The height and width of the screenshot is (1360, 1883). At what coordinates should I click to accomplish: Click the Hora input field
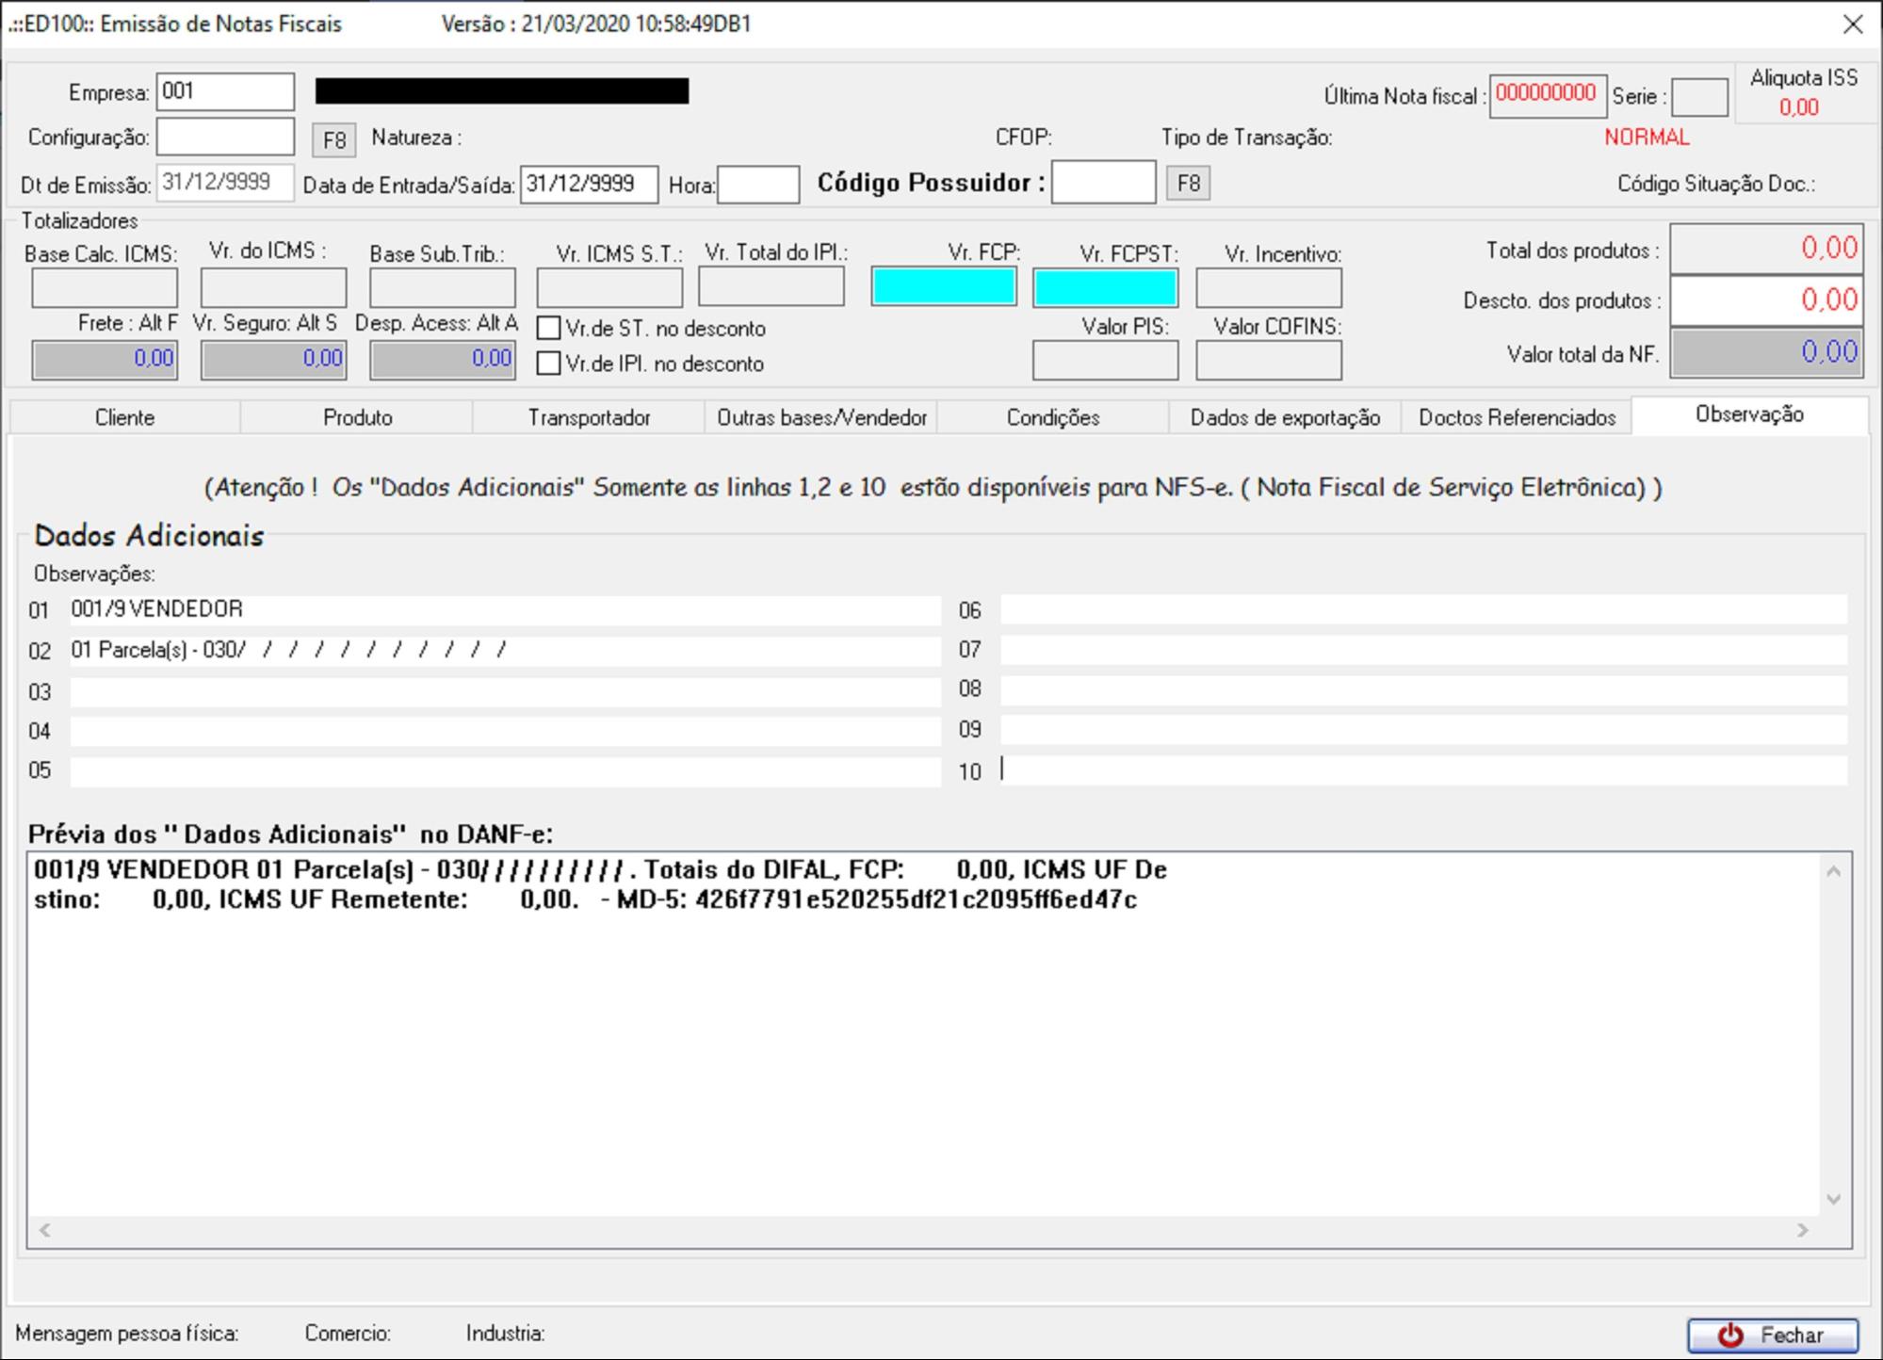(x=757, y=185)
